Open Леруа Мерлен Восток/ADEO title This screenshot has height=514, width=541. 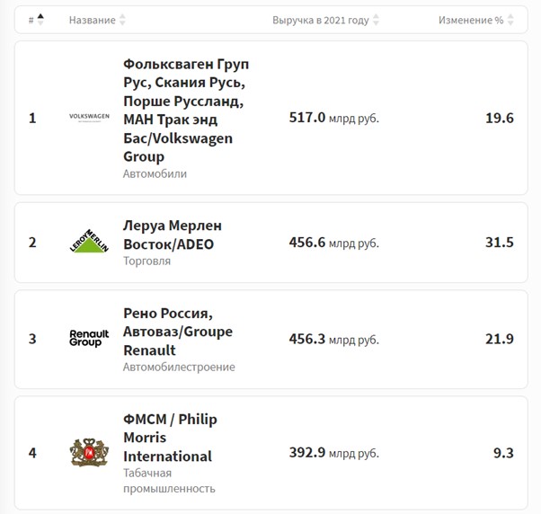tap(172, 235)
